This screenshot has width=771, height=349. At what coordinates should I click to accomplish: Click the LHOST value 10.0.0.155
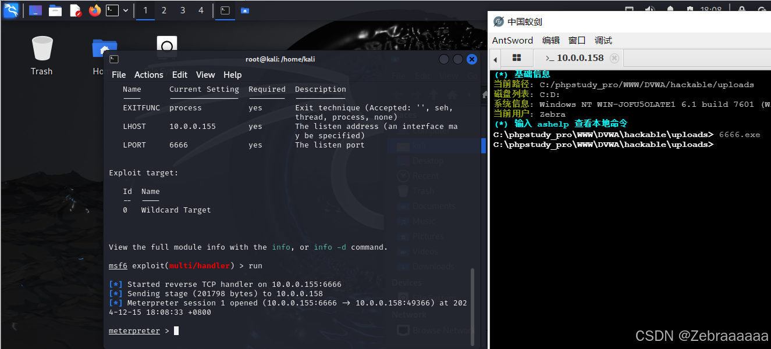click(193, 127)
